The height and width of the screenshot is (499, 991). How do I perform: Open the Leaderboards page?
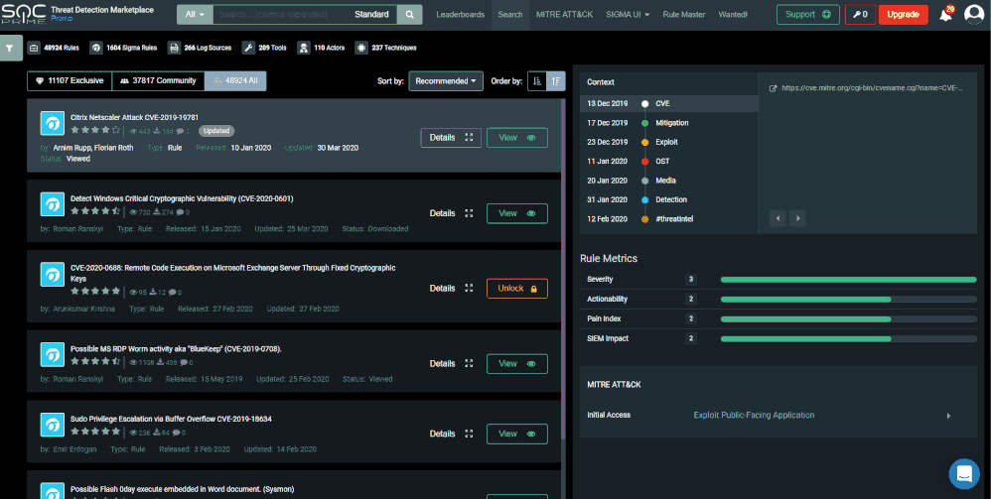click(460, 15)
